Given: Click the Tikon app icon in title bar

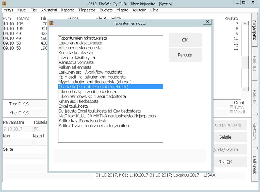Looking at the screenshot, I should click(4, 3).
